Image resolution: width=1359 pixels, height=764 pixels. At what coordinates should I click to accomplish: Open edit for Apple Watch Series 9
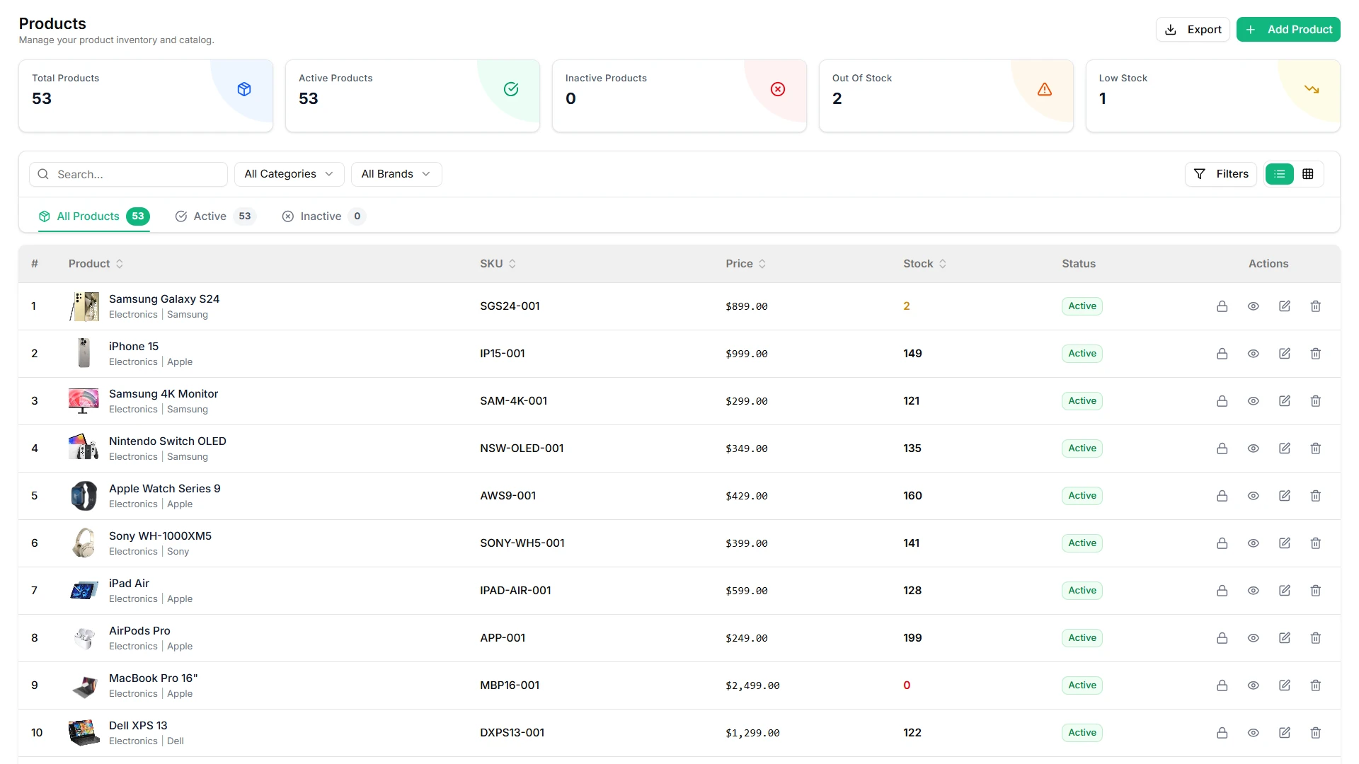click(x=1284, y=496)
